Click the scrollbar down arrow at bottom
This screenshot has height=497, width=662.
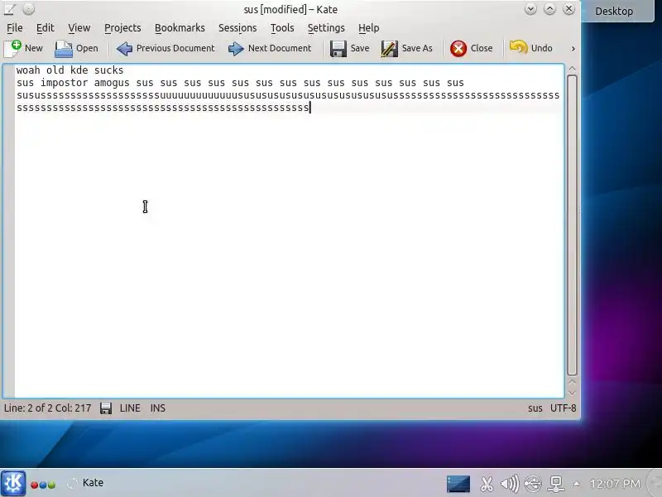572,393
